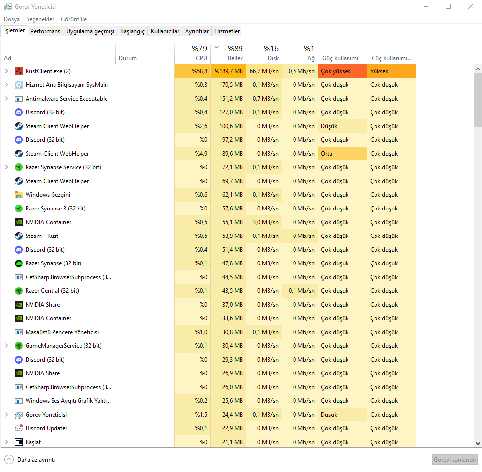This screenshot has height=472, width=482.
Task: Click the Çok yüksek power usage cell
Action: coord(343,71)
